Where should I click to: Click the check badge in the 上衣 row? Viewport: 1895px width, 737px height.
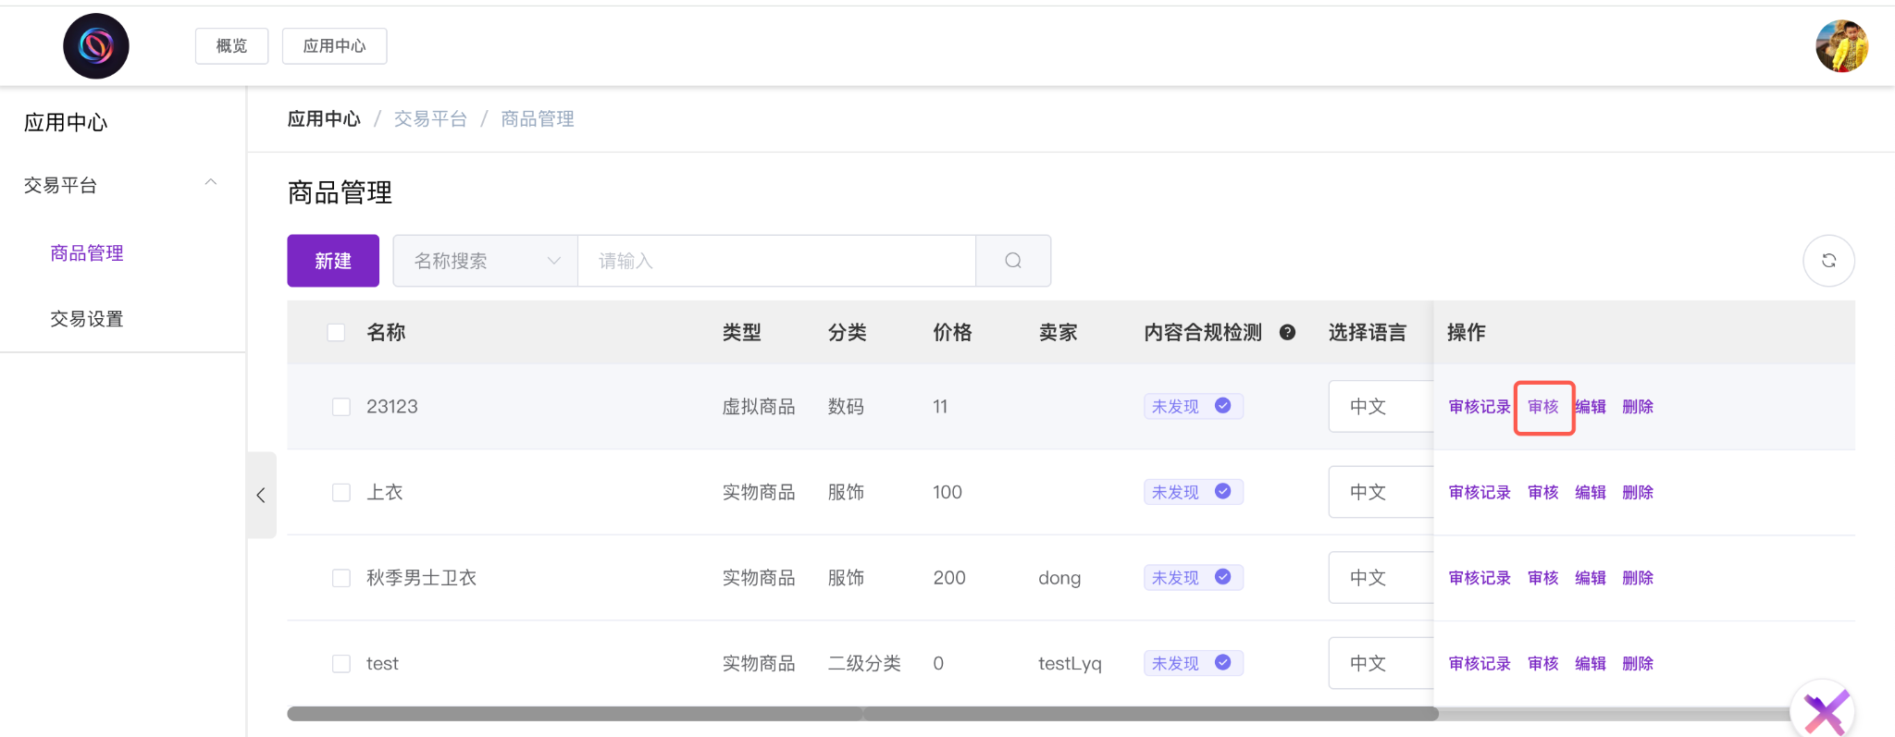[1222, 492]
